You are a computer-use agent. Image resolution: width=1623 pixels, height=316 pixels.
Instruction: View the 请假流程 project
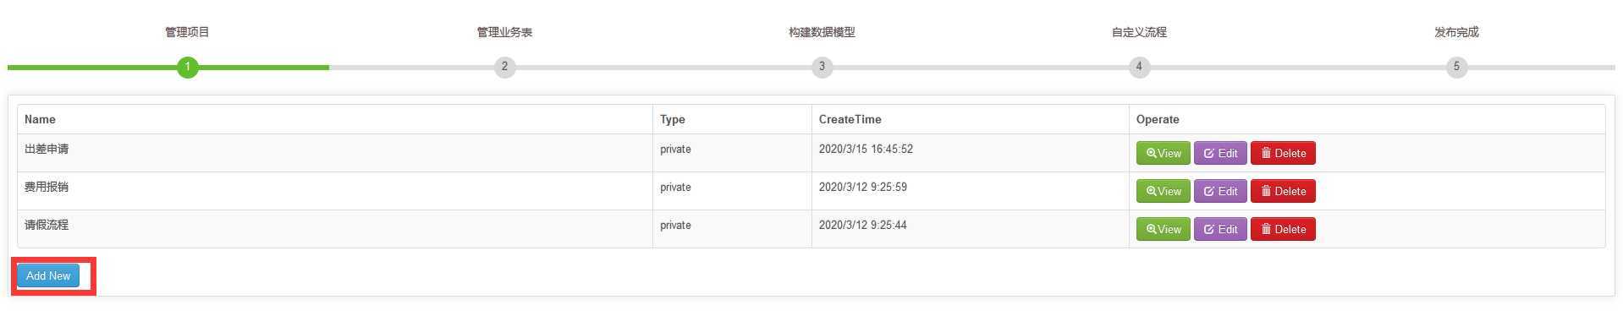(1163, 229)
